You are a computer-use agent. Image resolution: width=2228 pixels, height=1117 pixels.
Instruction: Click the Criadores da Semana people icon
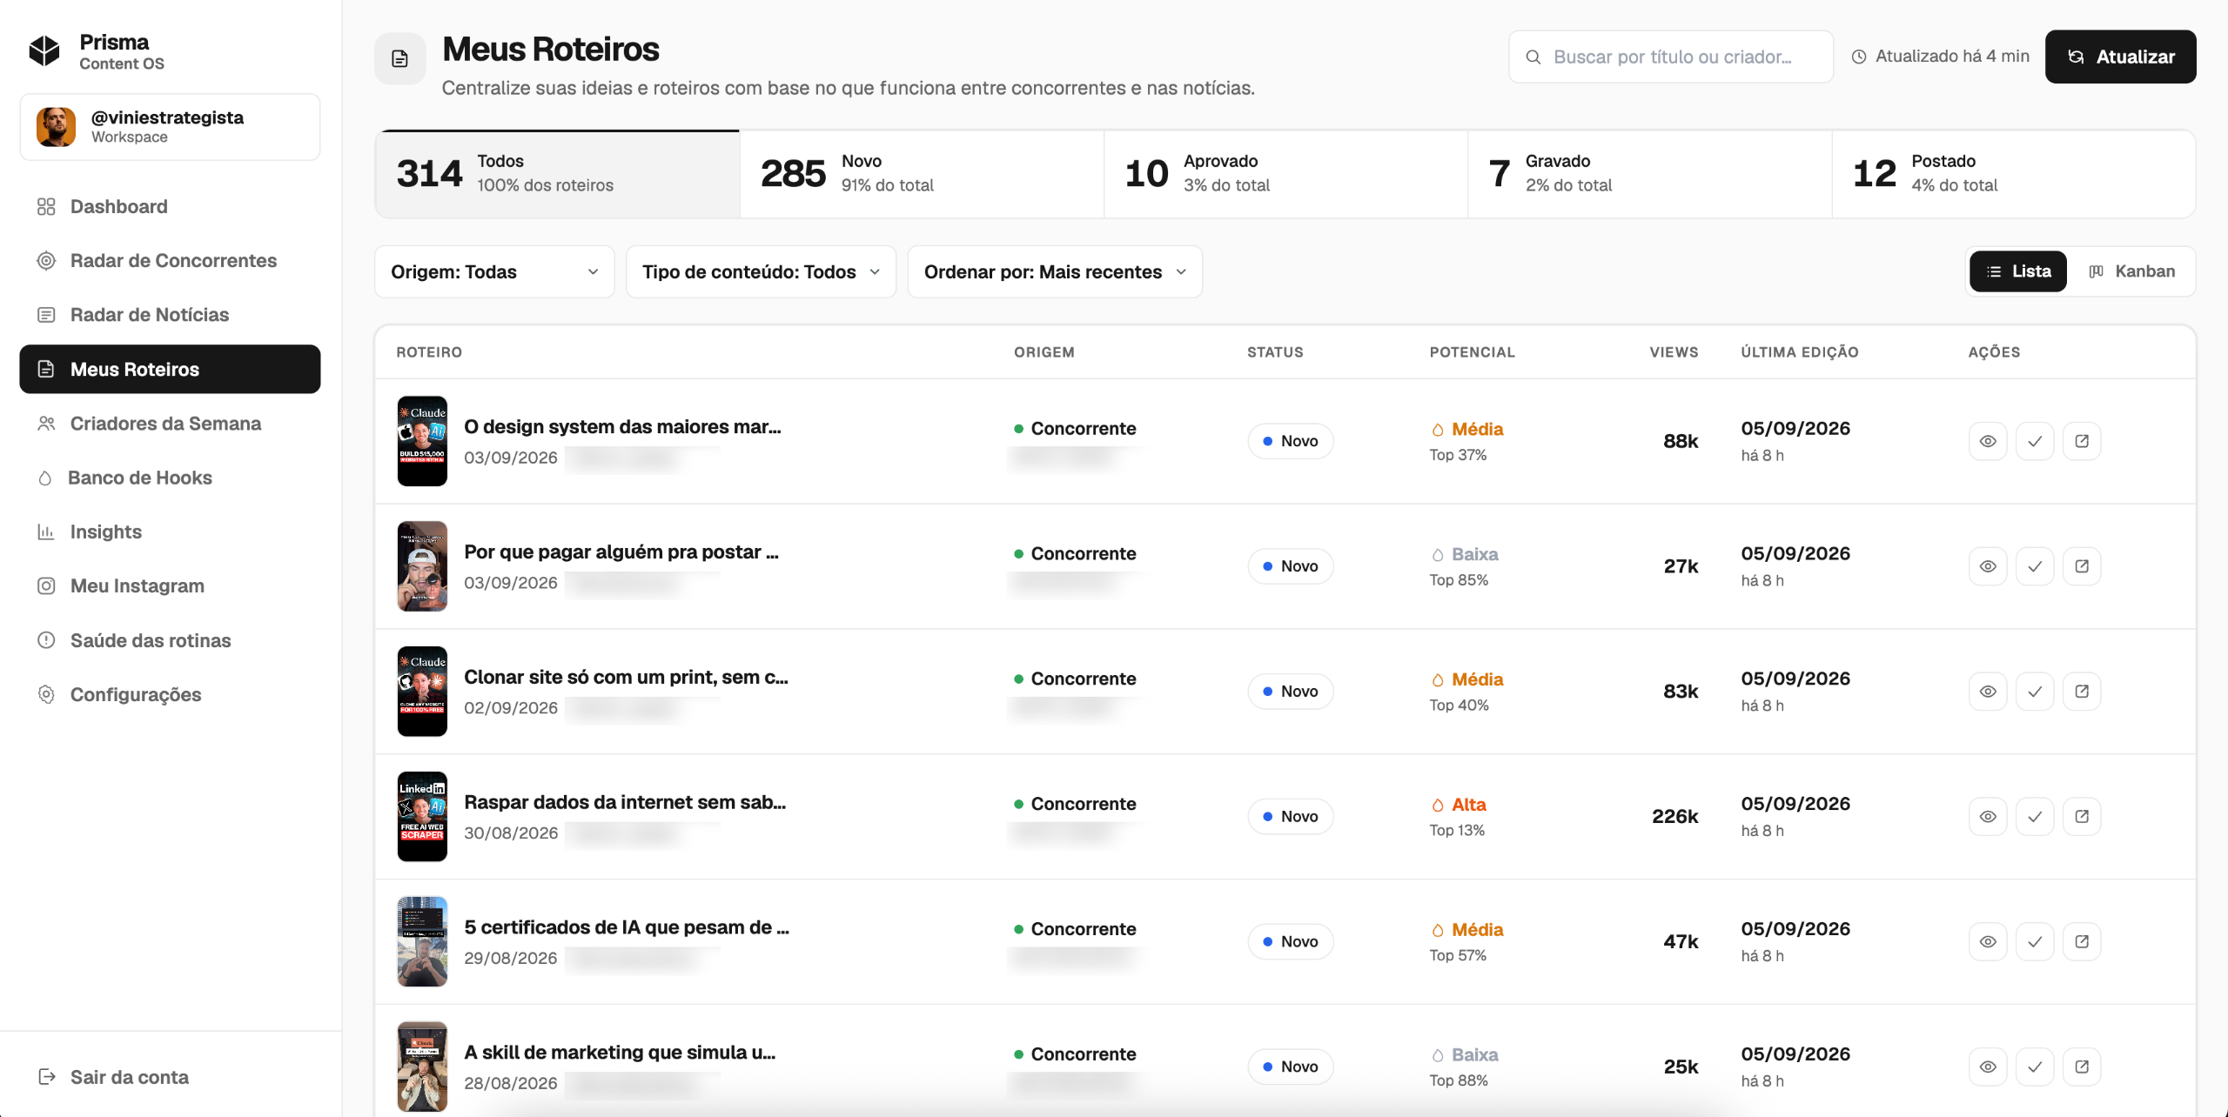tap(46, 423)
